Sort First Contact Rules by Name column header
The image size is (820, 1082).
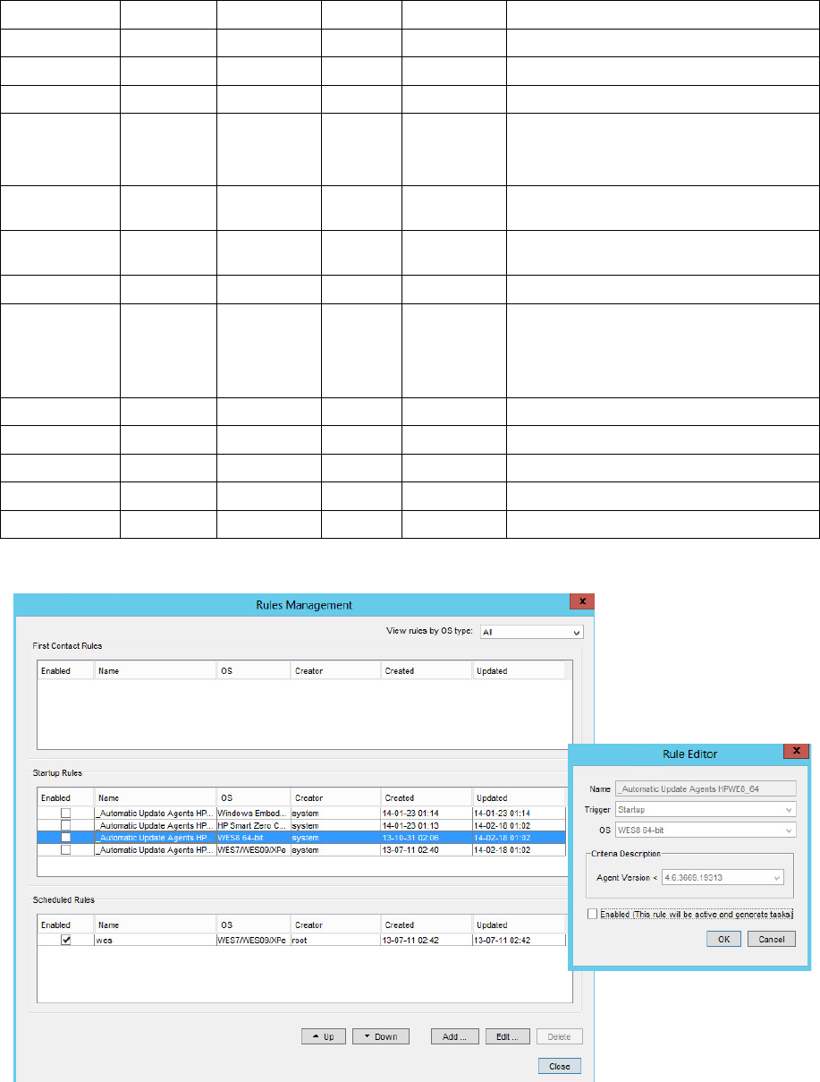(155, 670)
